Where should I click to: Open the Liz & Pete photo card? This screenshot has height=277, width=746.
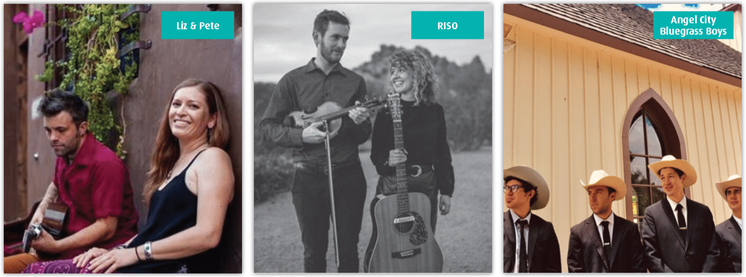pyautogui.click(x=123, y=138)
